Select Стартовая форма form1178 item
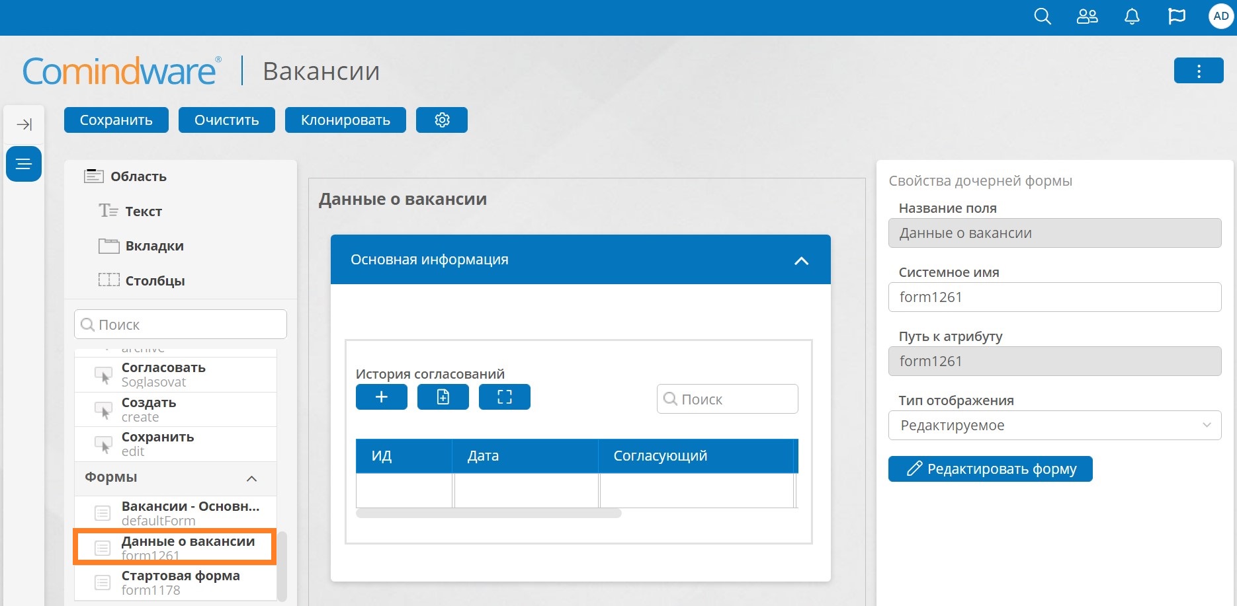Image resolution: width=1237 pixels, height=606 pixels. 175,582
